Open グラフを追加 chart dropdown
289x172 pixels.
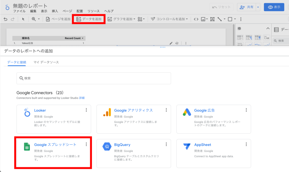coord(121,19)
